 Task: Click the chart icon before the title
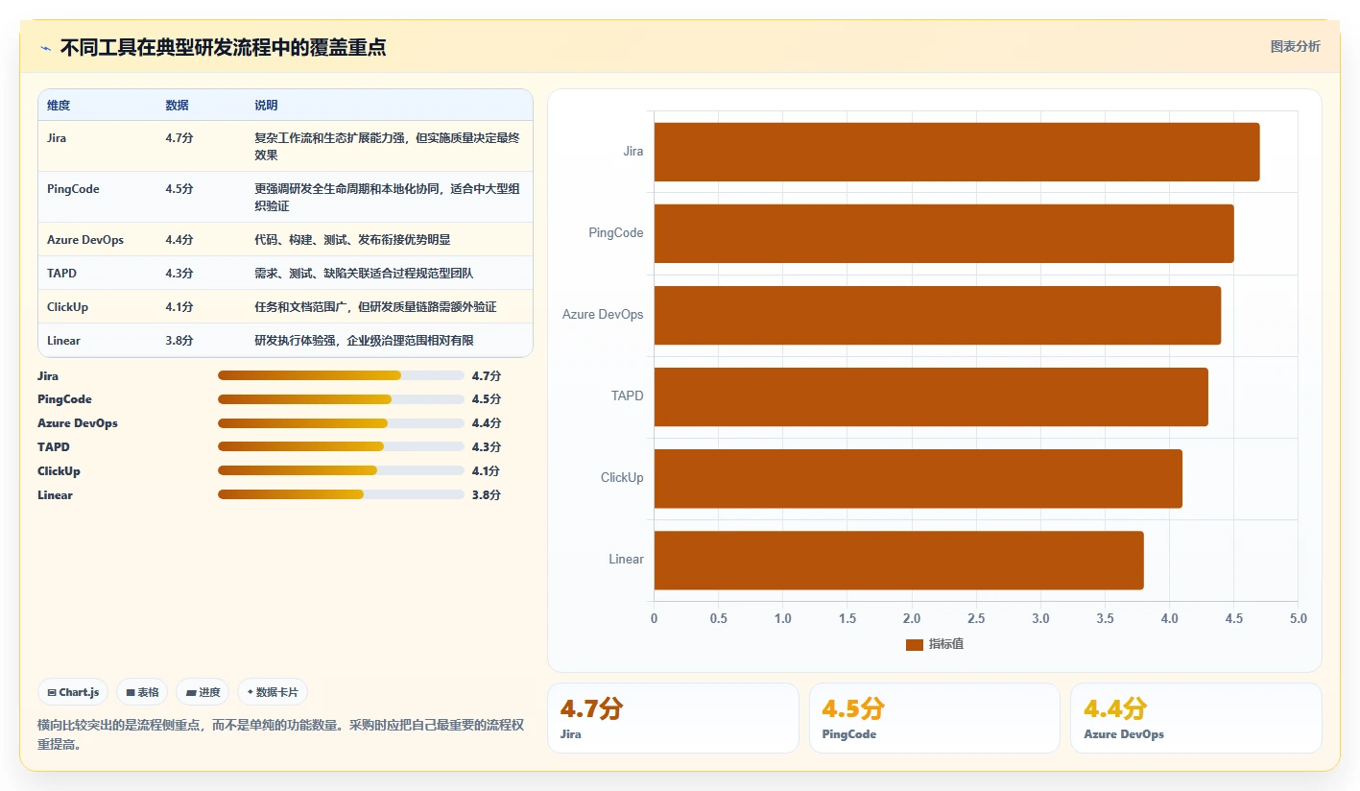pos(45,47)
